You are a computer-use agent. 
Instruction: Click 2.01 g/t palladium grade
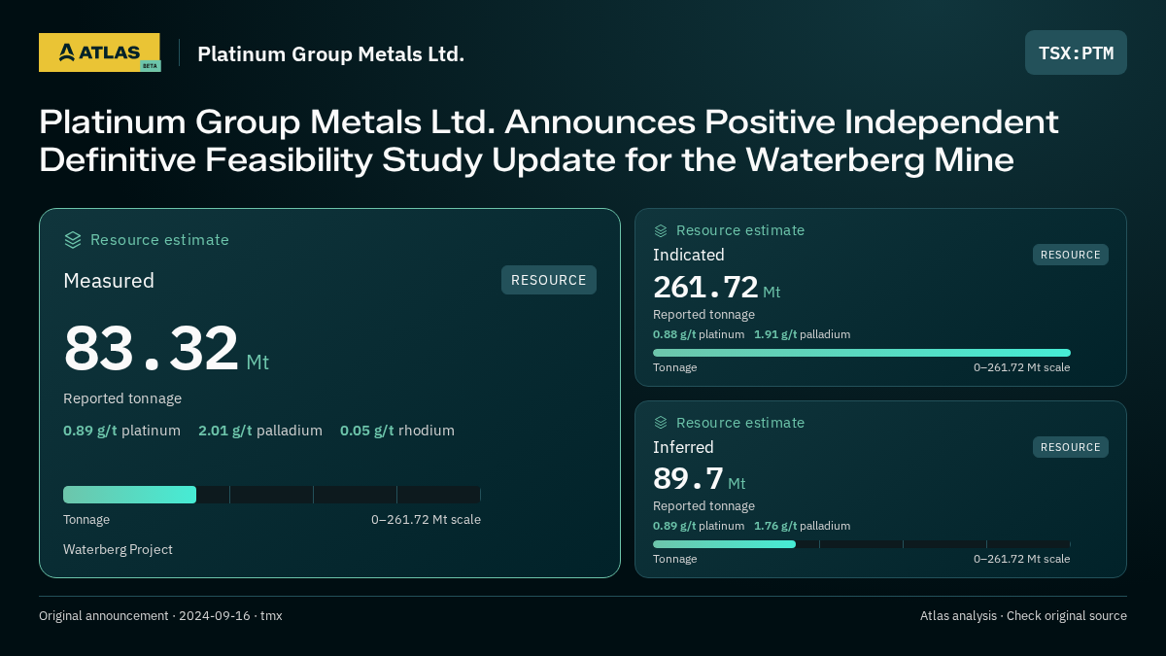(260, 431)
